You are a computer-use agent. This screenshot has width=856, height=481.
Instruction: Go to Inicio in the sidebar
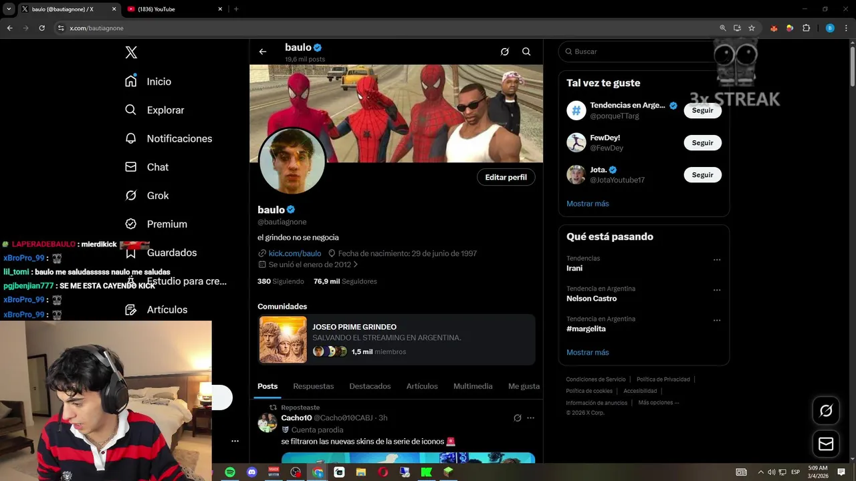coord(148,82)
